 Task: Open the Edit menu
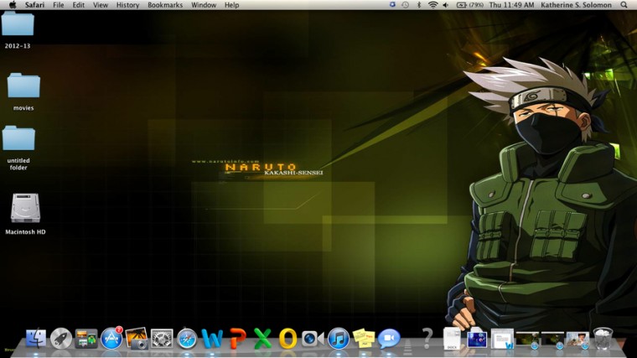pyautogui.click(x=79, y=5)
